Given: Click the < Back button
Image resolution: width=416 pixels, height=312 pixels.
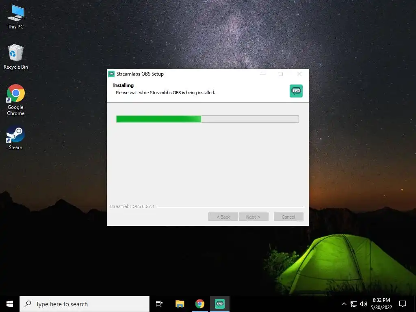Looking at the screenshot, I should click(x=223, y=217).
